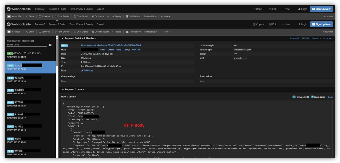
Task: Click Edit in the upper header
Action: click(273, 9)
